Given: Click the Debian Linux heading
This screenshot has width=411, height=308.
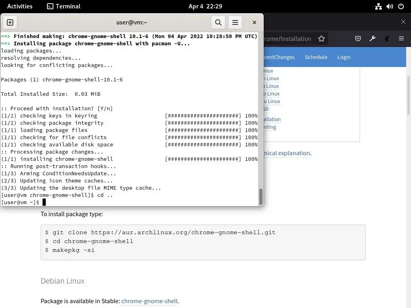Looking at the screenshot, I should point(62,281).
